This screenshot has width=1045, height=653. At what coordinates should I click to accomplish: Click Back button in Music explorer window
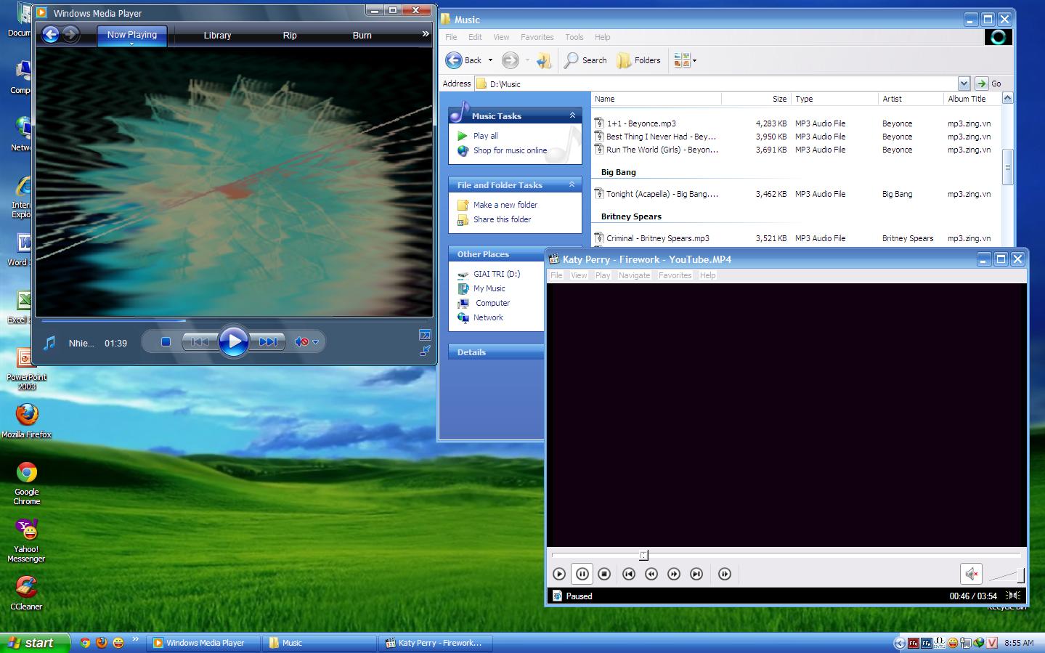click(x=464, y=60)
